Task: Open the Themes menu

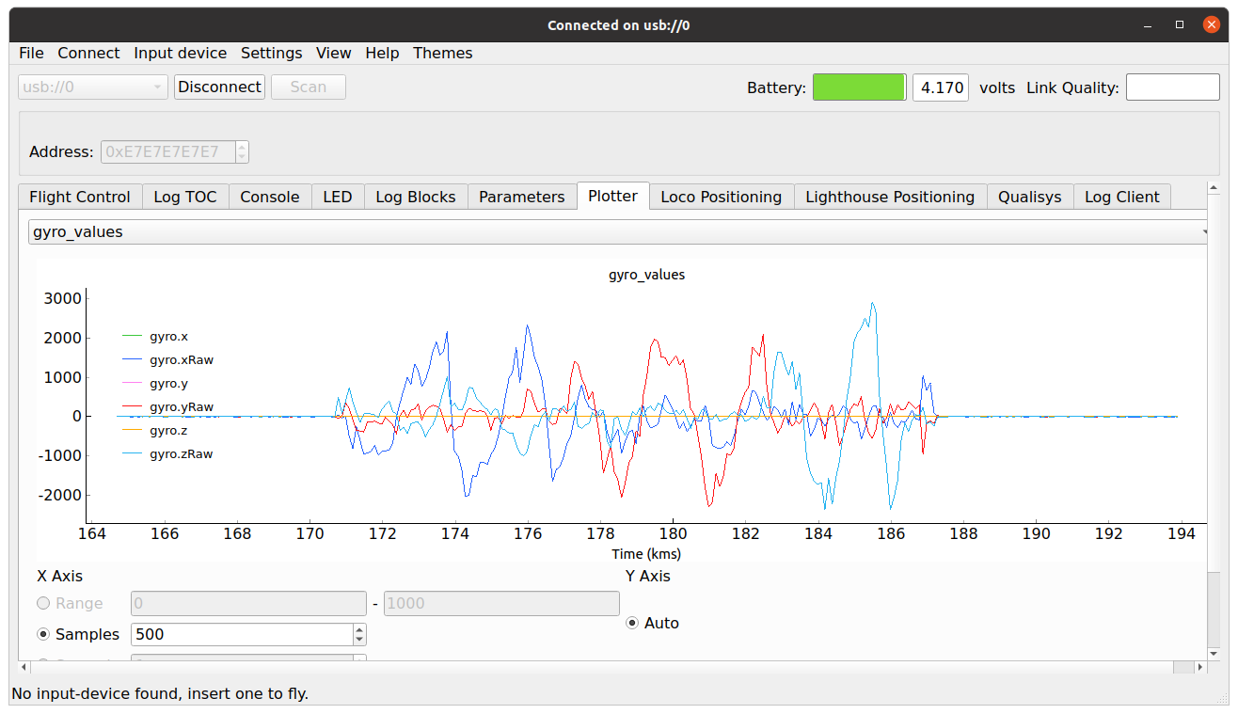Action: (442, 54)
